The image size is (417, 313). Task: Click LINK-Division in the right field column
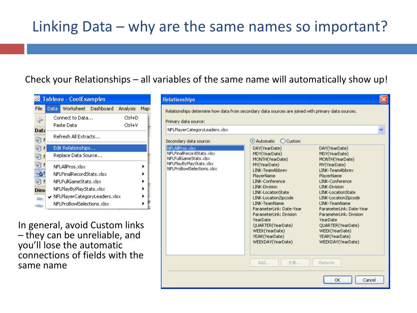(x=331, y=187)
